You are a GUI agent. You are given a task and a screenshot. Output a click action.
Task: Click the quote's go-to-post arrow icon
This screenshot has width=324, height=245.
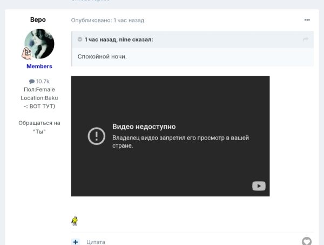pyautogui.click(x=305, y=39)
